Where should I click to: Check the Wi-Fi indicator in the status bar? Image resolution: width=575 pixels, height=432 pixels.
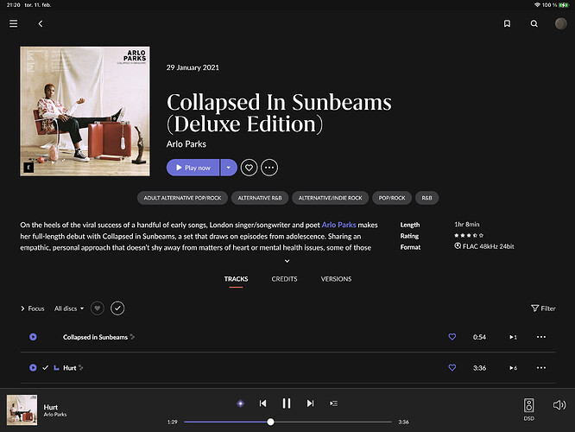pos(537,5)
